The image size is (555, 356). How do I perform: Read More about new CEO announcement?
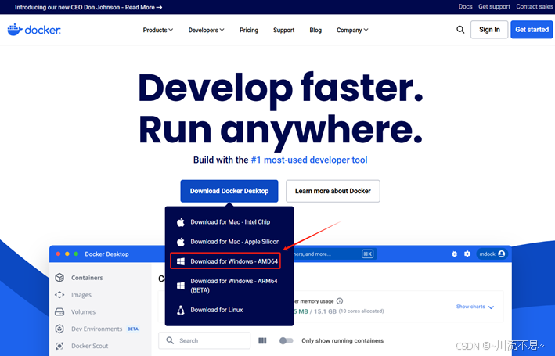(x=143, y=7)
